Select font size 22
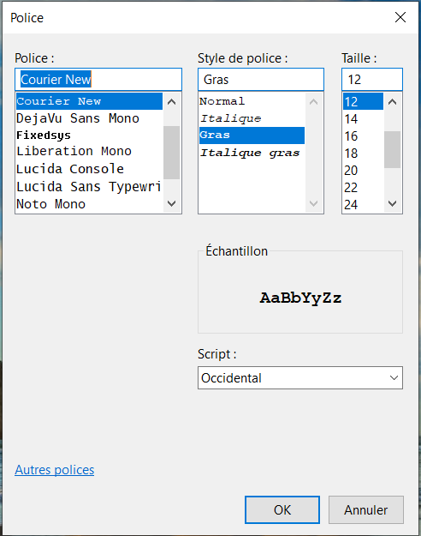The width and height of the screenshot is (421, 536). coord(363,187)
